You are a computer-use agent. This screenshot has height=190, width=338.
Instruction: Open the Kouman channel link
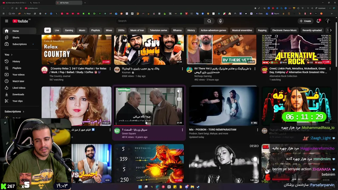coord(126,72)
